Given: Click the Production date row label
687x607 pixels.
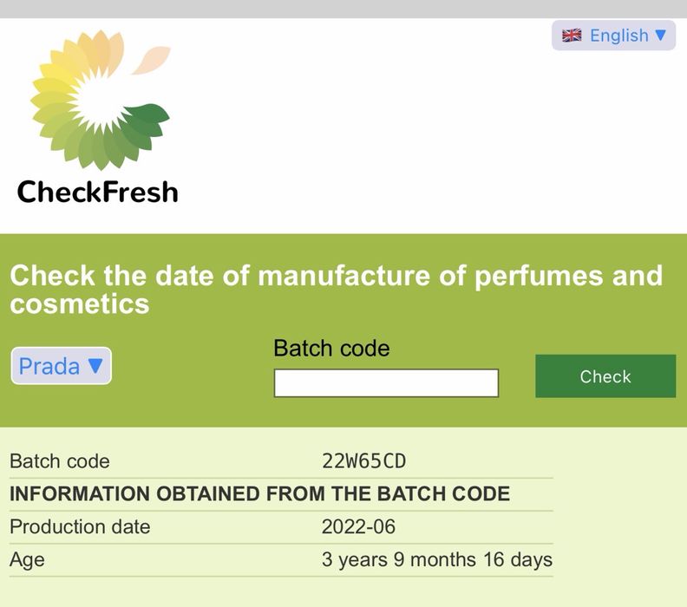Looking at the screenshot, I should coord(80,526).
